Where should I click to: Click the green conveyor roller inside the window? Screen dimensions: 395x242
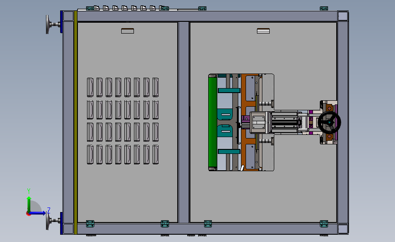(213, 122)
